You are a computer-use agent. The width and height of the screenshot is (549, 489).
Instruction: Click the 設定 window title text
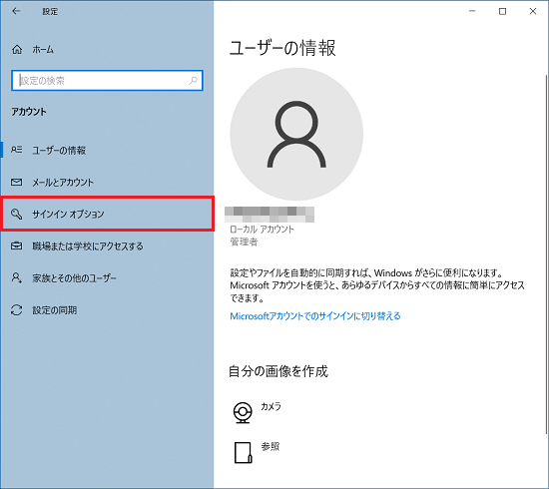point(50,12)
